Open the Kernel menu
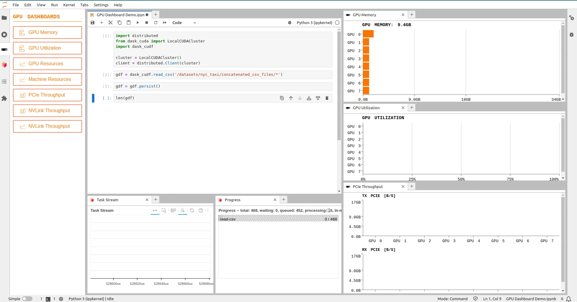Image resolution: width=577 pixels, height=302 pixels. click(69, 5)
